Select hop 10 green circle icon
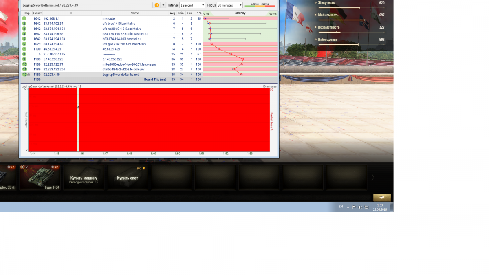Screen dimensions: 489x275 (x=24, y=64)
